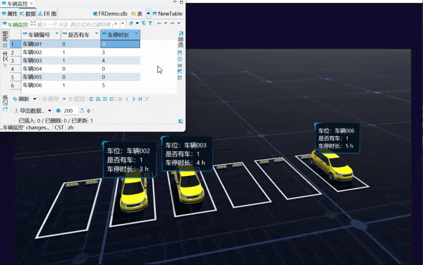Click the delete row icon
Image resolution: width=423 pixels, height=265 pixels.
coord(111,99)
